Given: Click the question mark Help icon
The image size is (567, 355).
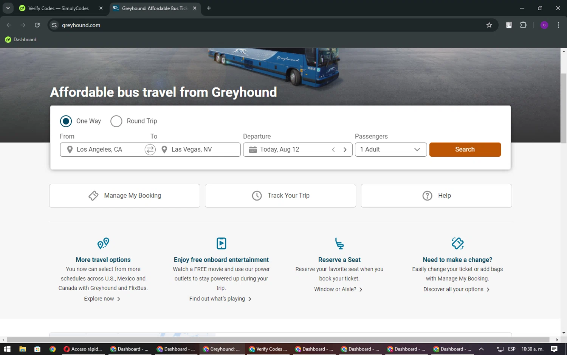Looking at the screenshot, I should pyautogui.click(x=427, y=196).
